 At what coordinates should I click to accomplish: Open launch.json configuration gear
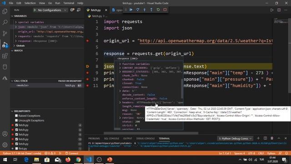72,10
